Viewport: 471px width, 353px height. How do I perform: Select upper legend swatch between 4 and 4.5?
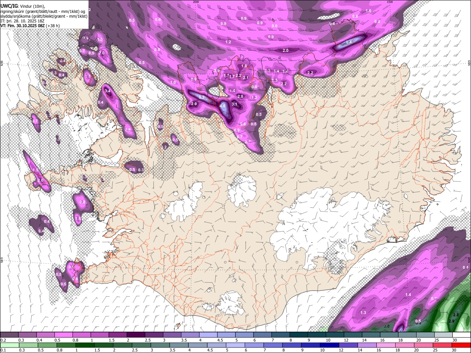(x=208, y=335)
